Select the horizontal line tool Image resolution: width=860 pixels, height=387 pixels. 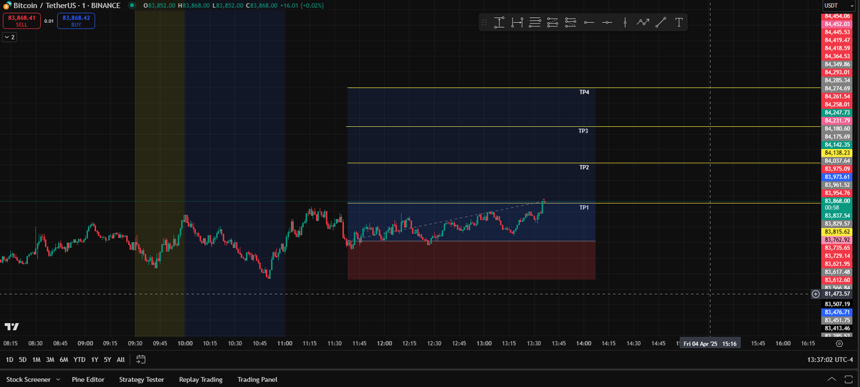pos(607,23)
